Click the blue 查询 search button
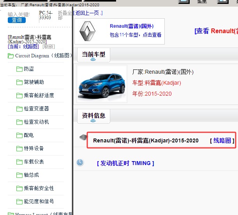The width and height of the screenshot is (238, 215). (17, 20)
